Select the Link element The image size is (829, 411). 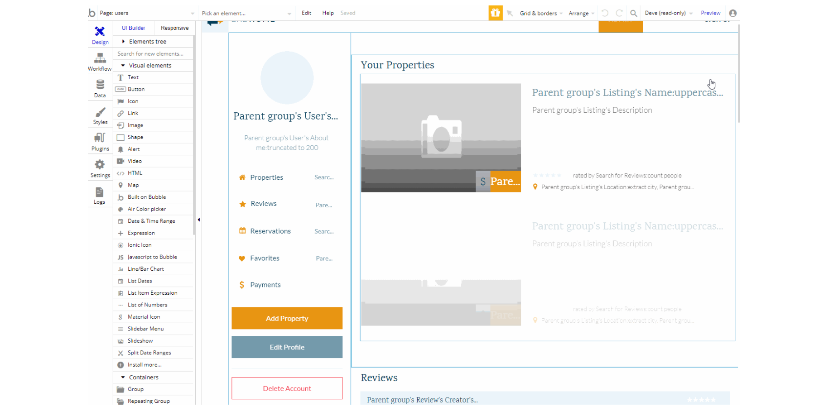tap(153, 113)
